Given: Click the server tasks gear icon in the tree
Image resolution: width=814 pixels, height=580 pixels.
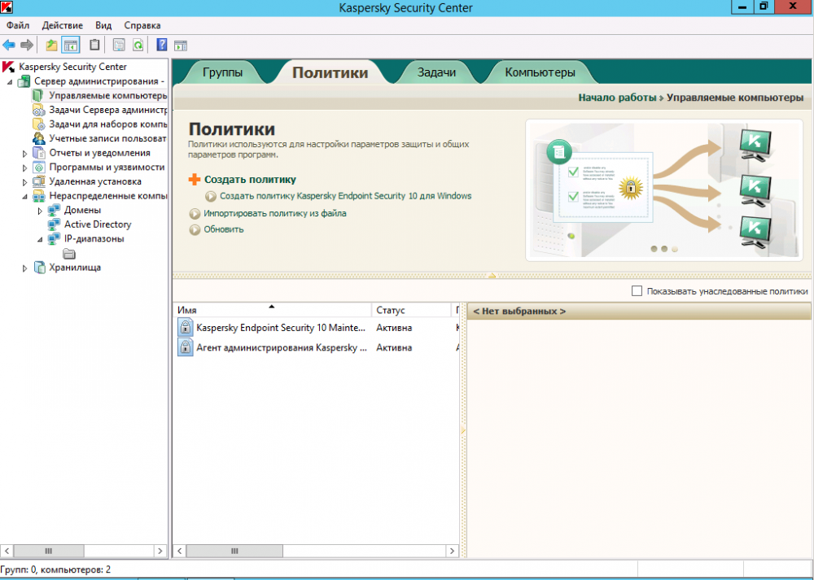Looking at the screenshot, I should tap(39, 110).
